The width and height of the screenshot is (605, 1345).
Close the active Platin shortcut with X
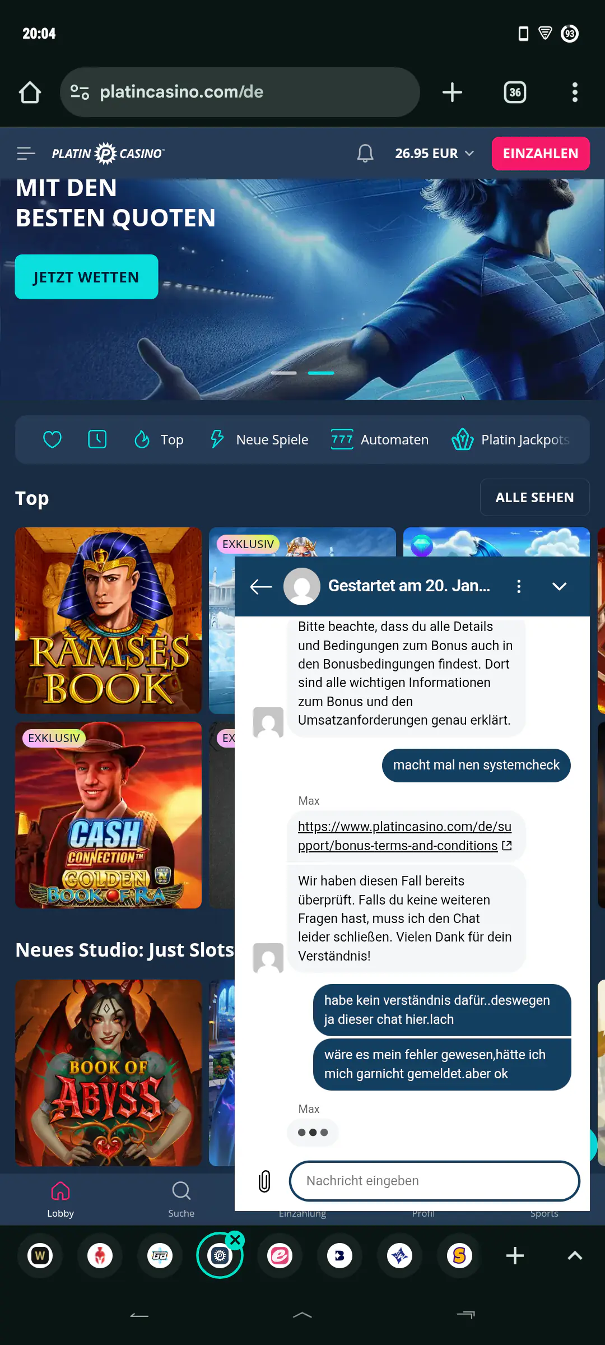click(x=236, y=1240)
